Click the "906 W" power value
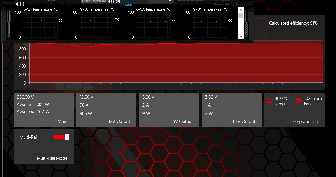Screen dimensions: 336x177 coord(86,113)
